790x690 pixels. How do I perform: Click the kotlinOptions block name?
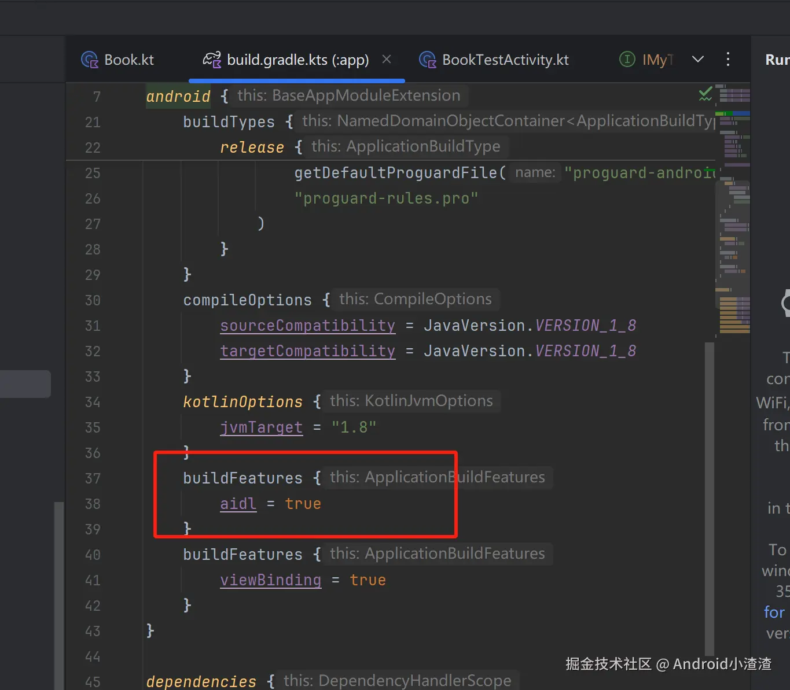coord(242,401)
